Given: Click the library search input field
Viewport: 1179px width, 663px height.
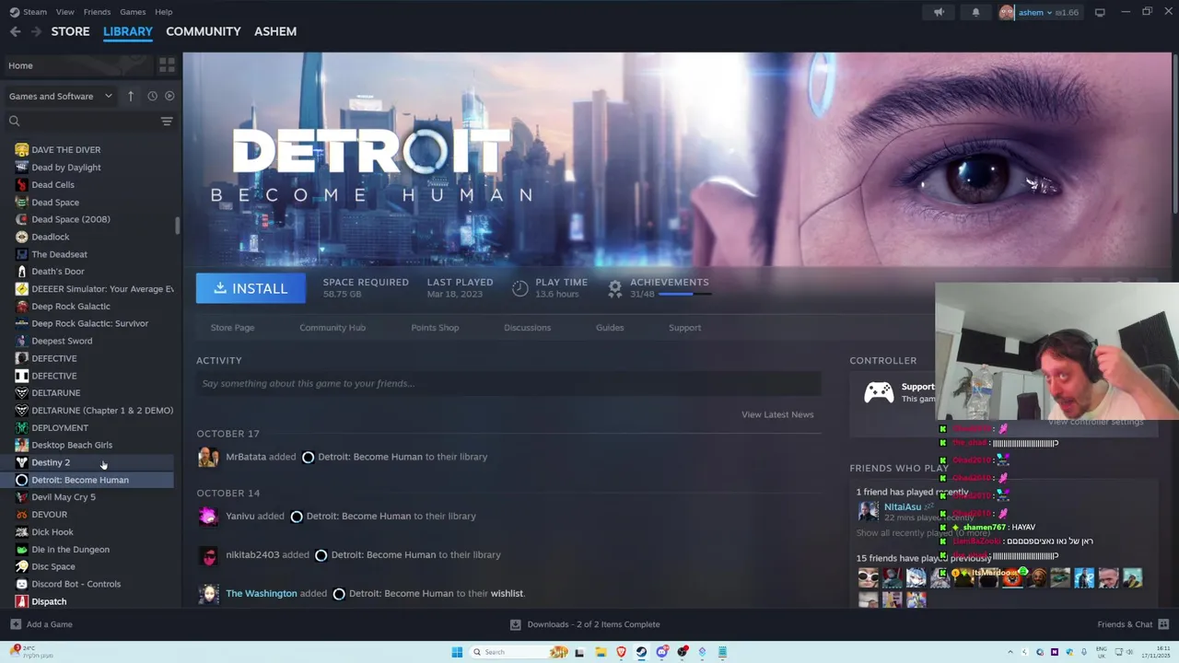Looking at the screenshot, I should pos(89,121).
